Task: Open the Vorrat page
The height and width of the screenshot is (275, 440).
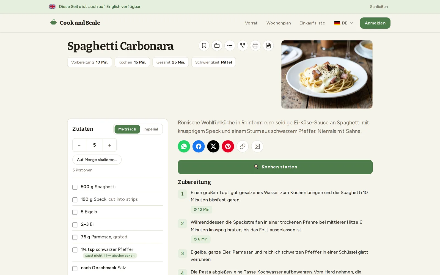Action: 251,23
